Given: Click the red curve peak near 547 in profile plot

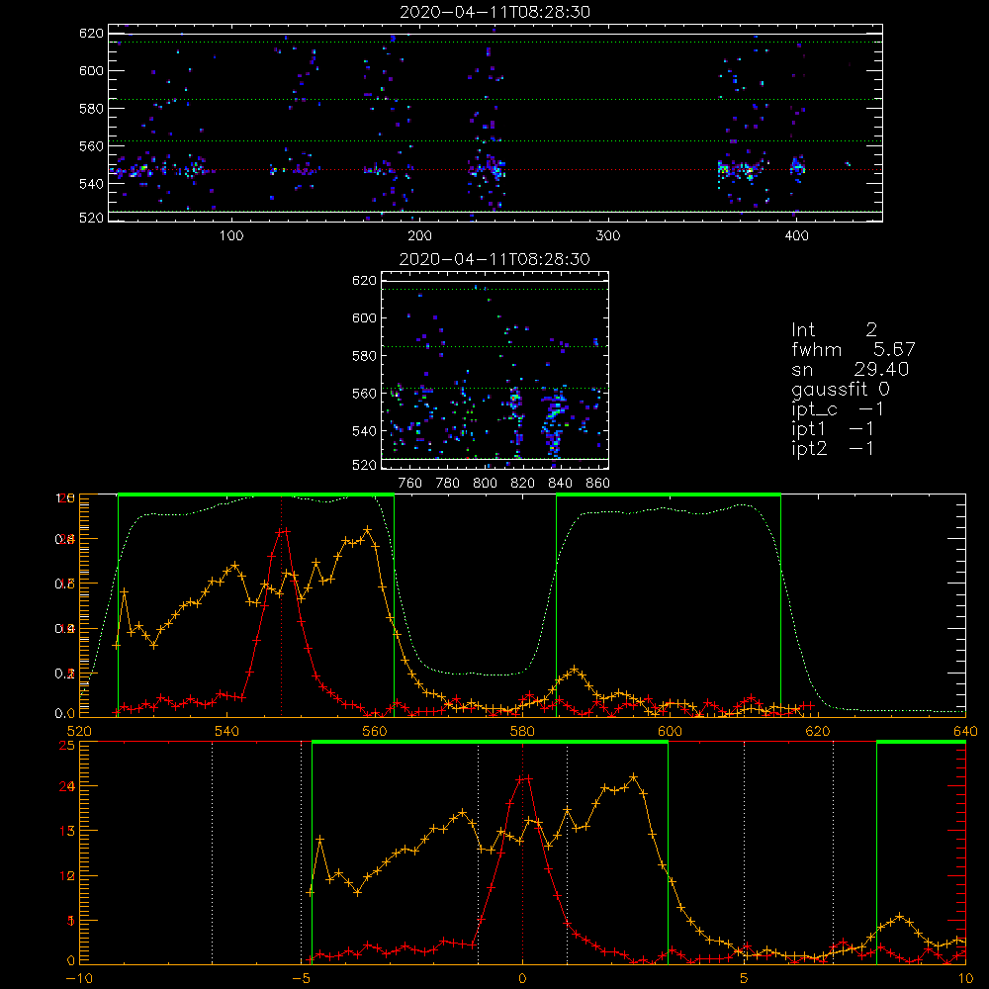Looking at the screenshot, I should point(283,532).
